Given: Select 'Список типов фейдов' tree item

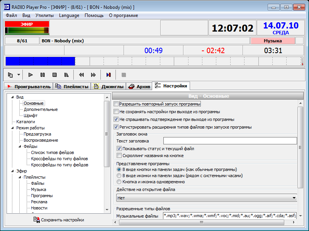Looking at the screenshot, I should tap(53, 152).
